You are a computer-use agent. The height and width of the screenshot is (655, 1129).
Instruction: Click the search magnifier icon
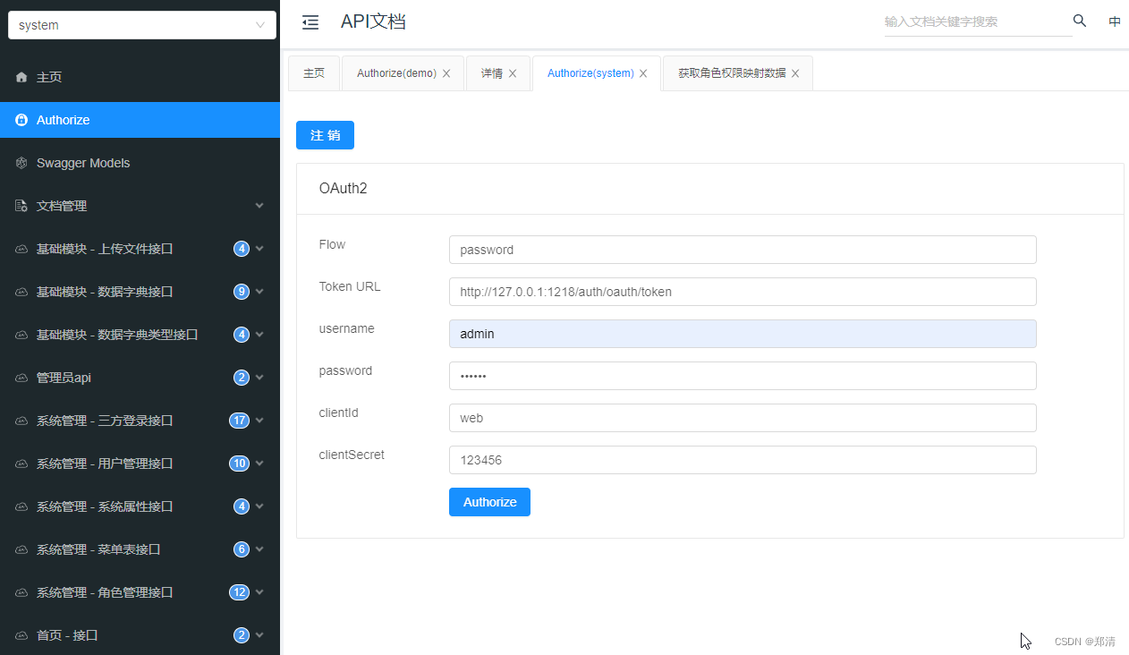[x=1080, y=21]
